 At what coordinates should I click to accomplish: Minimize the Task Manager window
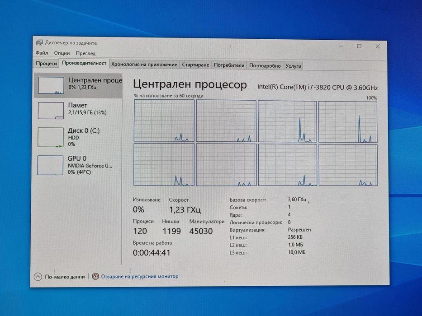(341, 46)
